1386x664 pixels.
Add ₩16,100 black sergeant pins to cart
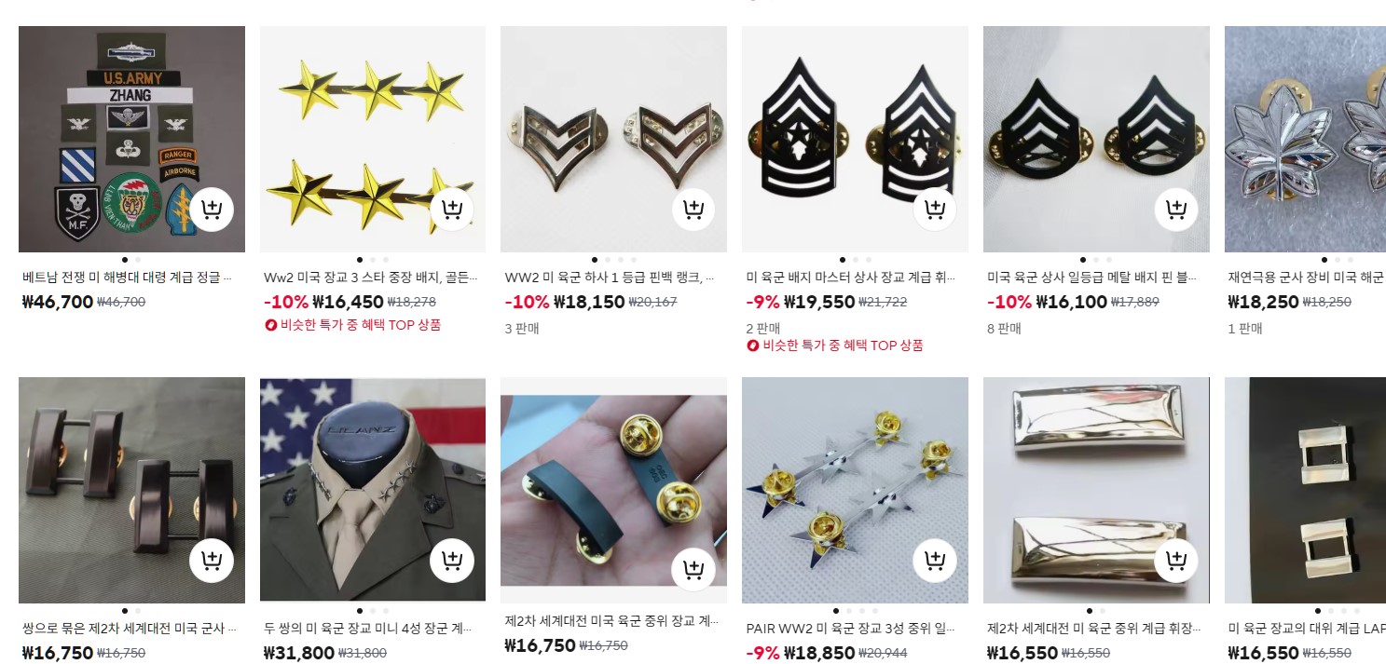[1176, 210]
